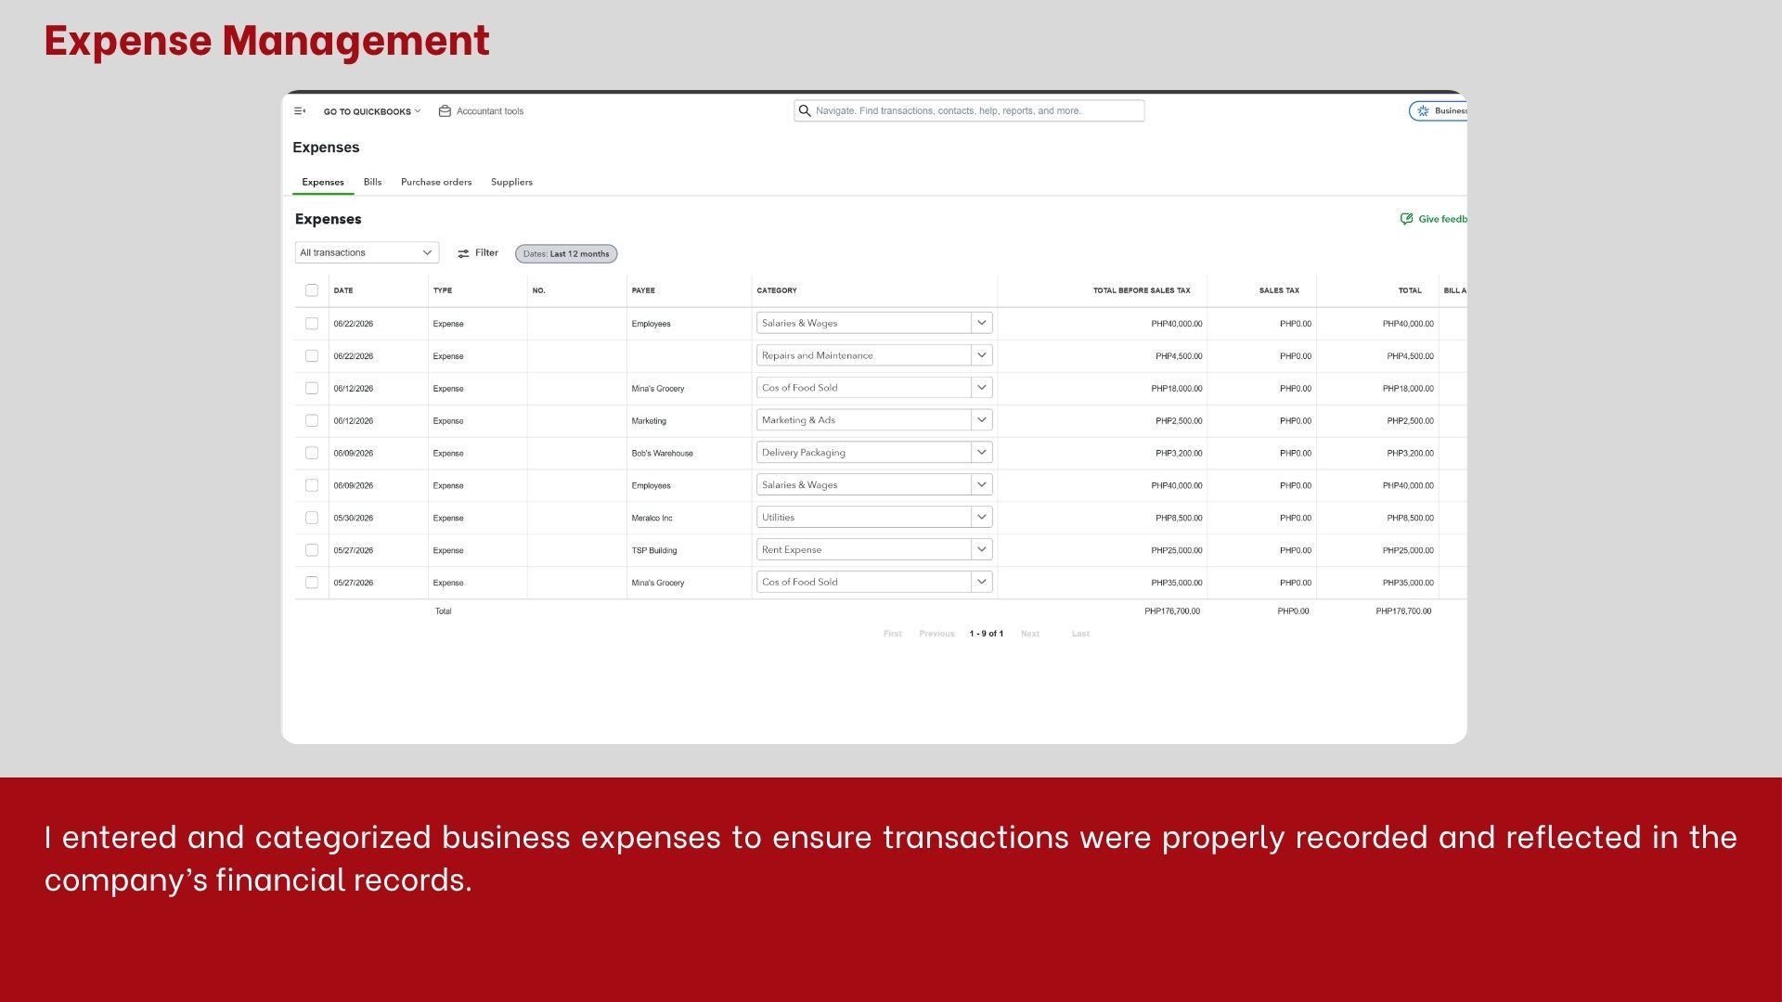Expand the Rent Expense category dropdown
Viewport: 1782px width, 1002px height.
pos(982,549)
